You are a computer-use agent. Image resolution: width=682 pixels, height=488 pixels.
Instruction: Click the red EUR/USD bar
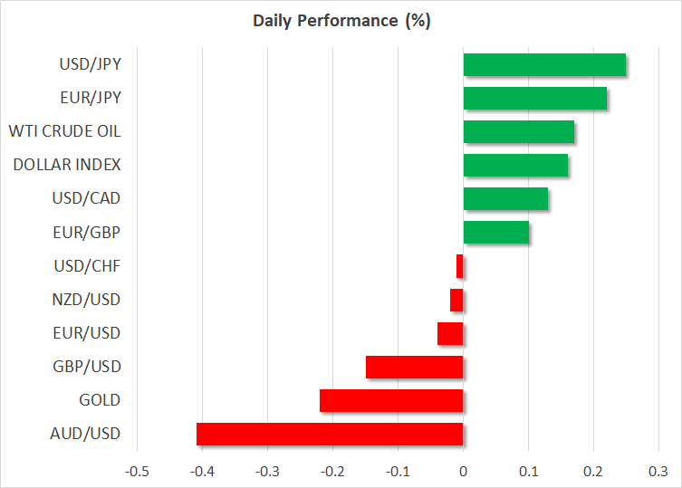click(x=450, y=333)
